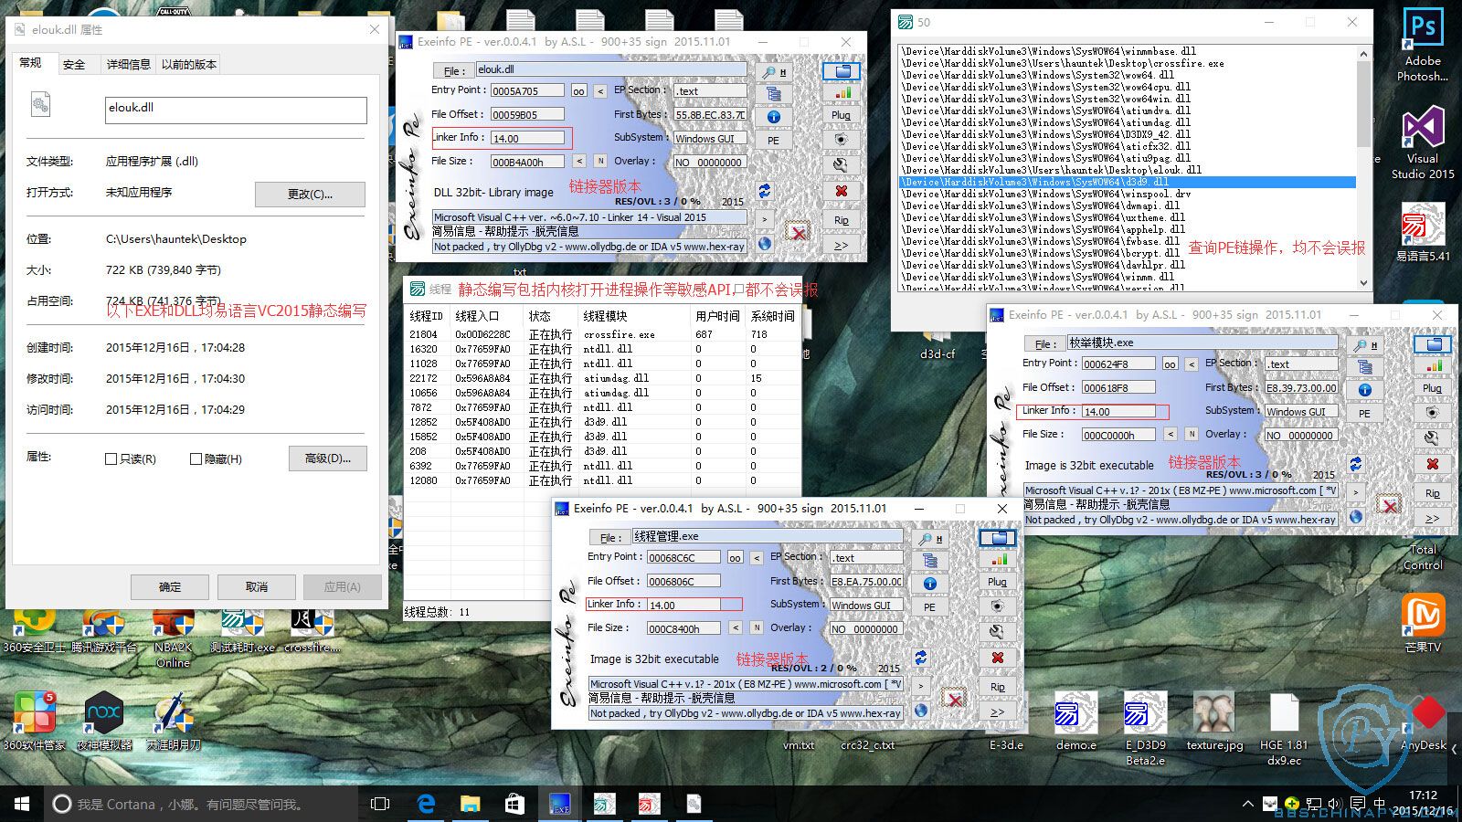Screen dimensions: 1462x822
Task: Open Task View on taskbar
Action: point(380,804)
